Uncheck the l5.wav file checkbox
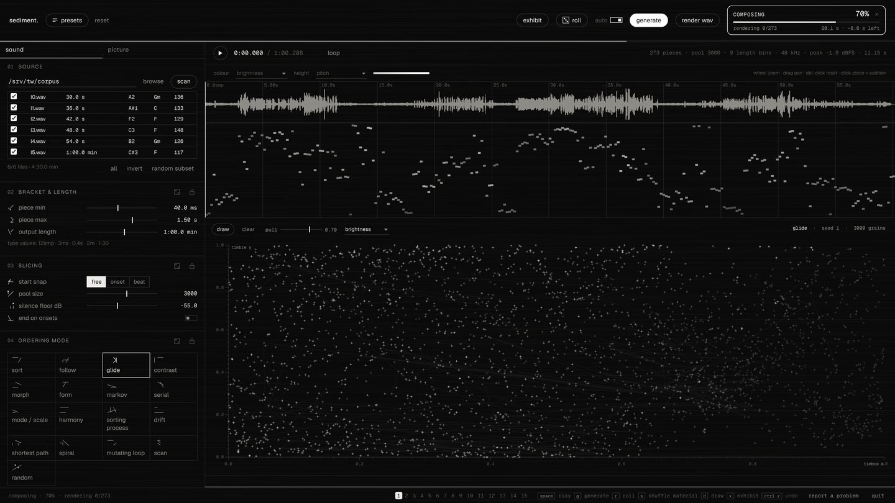Image resolution: width=895 pixels, height=503 pixels. click(14, 152)
